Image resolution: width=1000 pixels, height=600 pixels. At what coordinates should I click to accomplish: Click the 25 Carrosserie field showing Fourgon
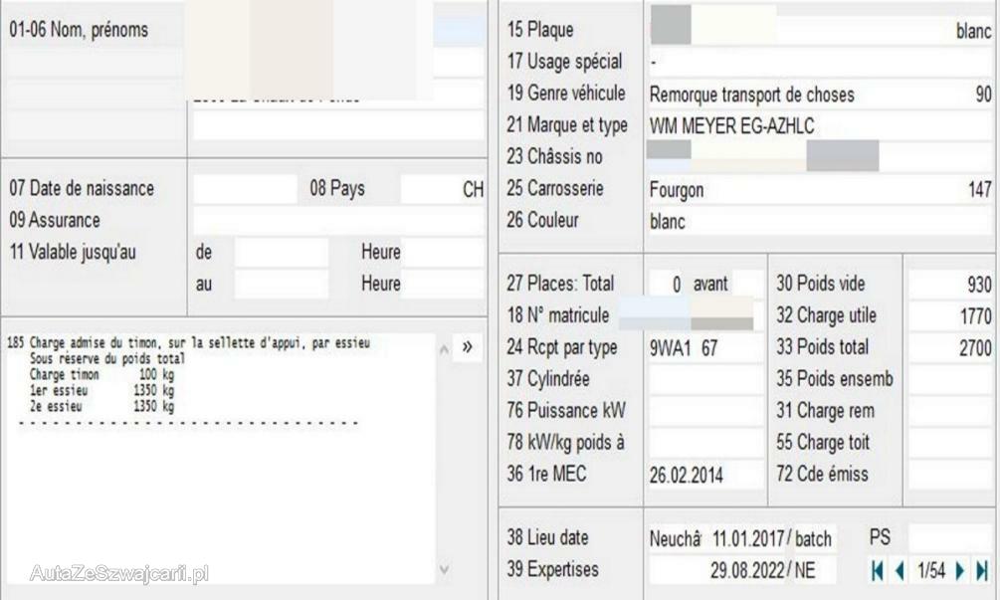point(820,189)
